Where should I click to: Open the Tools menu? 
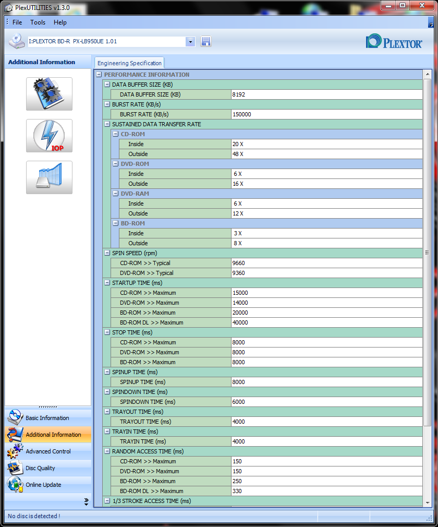click(38, 22)
